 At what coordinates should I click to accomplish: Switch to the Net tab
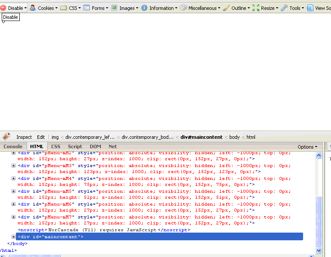(x=112, y=146)
